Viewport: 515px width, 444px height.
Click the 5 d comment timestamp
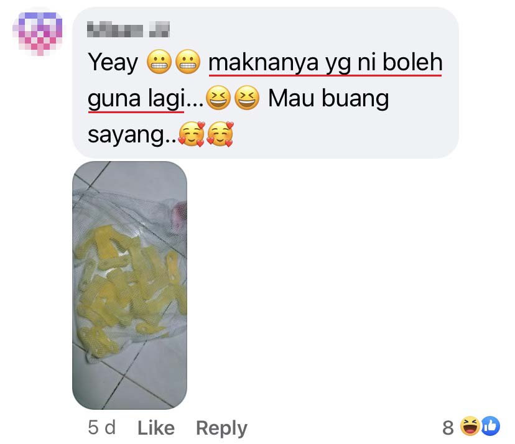click(x=102, y=428)
